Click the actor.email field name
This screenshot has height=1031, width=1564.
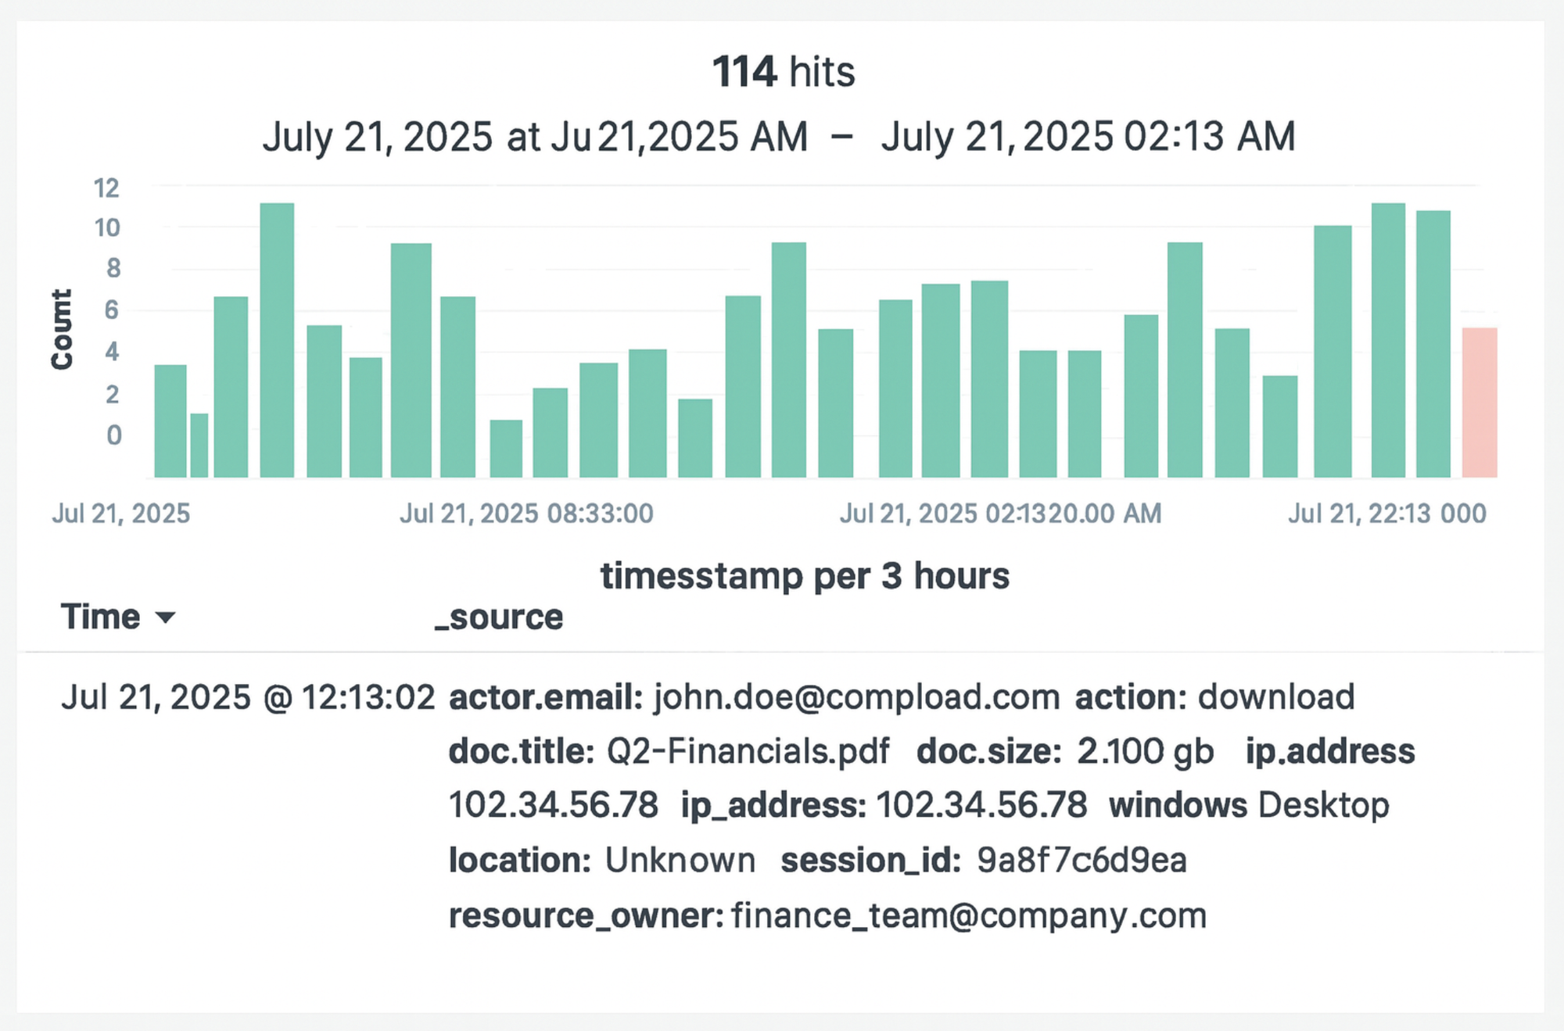click(545, 696)
